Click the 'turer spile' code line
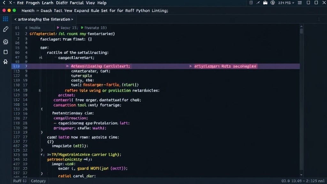Screen dimensions: 327x184 81,76
